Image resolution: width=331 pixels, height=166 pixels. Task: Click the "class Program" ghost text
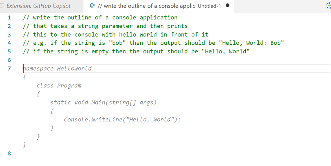tap(59, 86)
